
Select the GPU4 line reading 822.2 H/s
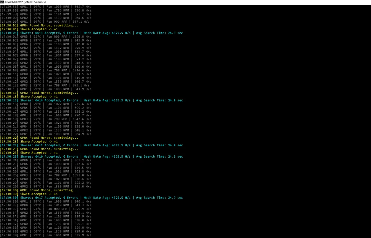pyautogui.click(x=46, y=183)
